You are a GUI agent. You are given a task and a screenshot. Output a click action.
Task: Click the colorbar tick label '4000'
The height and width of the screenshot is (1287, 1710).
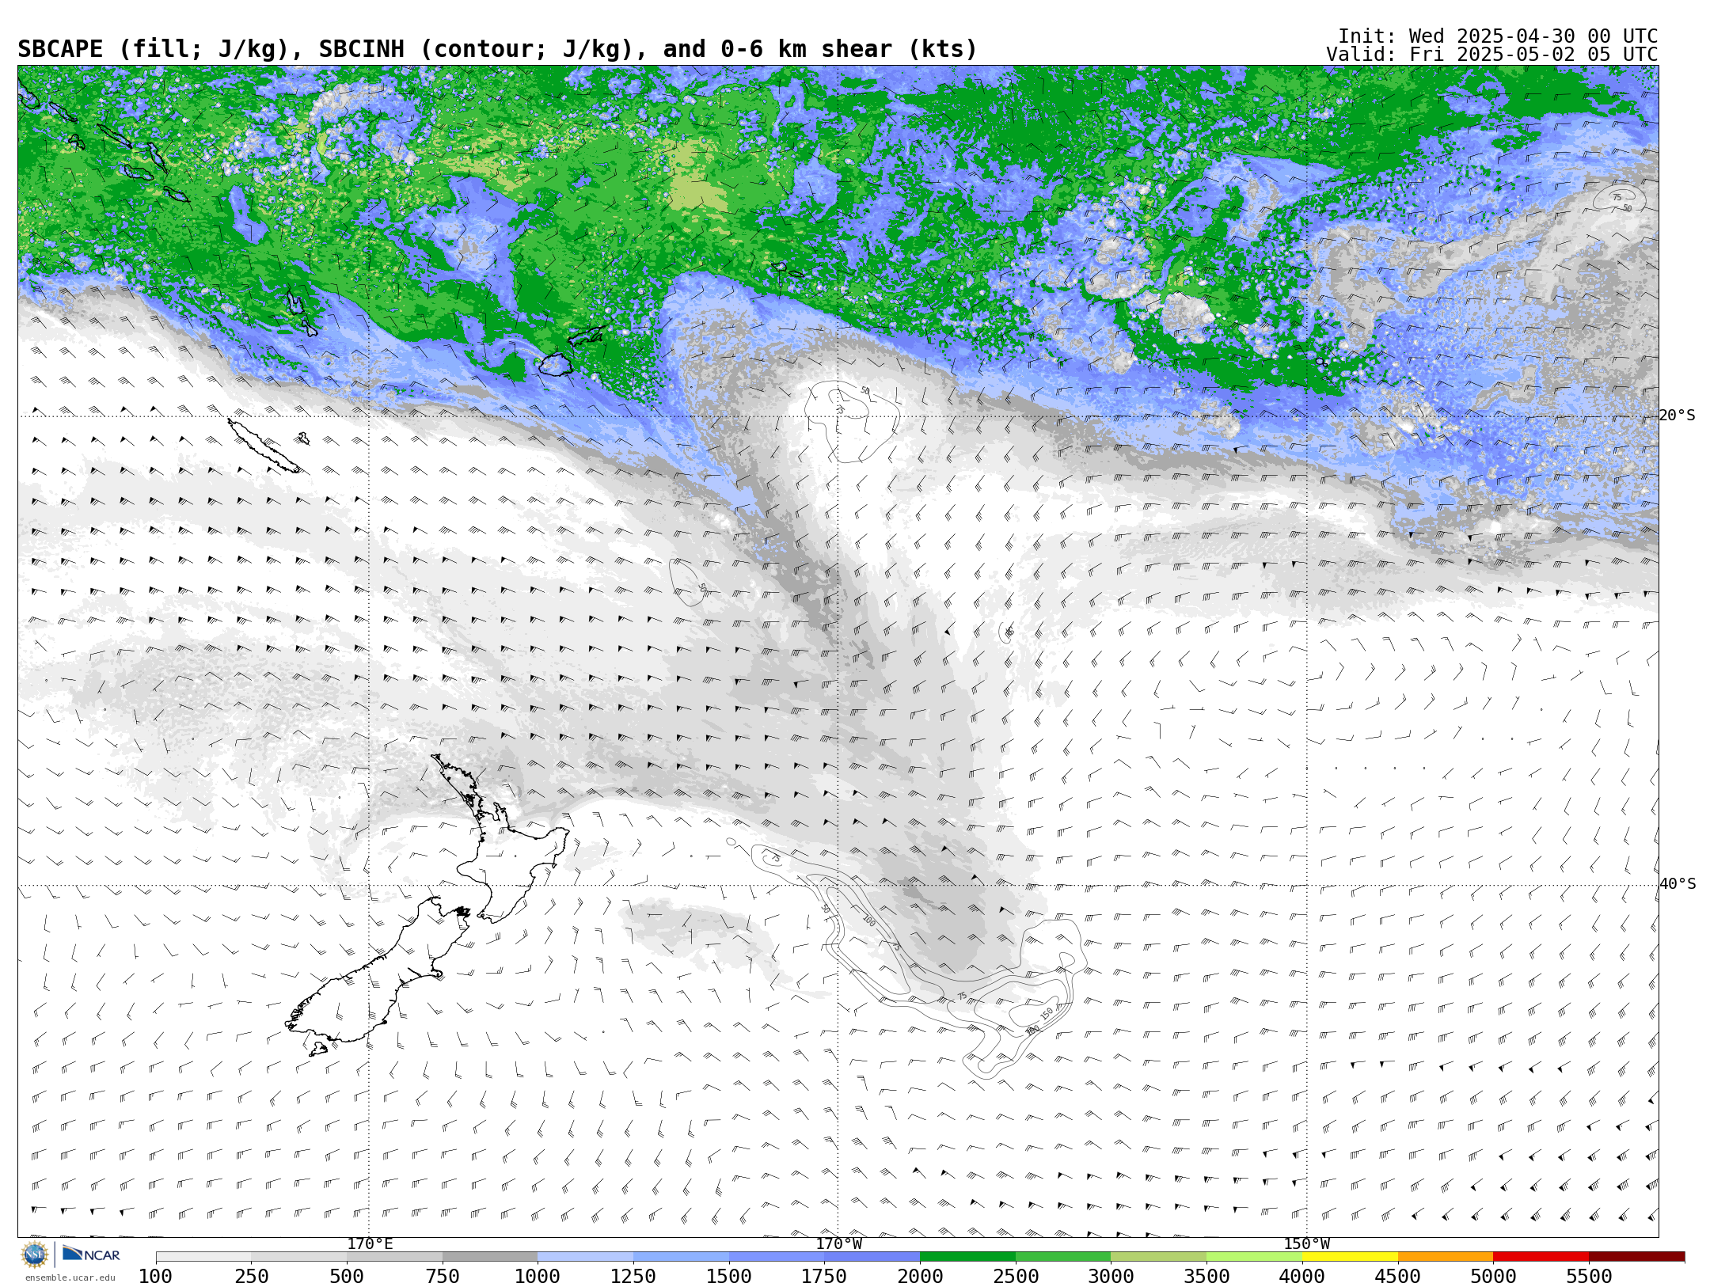pyautogui.click(x=1302, y=1277)
